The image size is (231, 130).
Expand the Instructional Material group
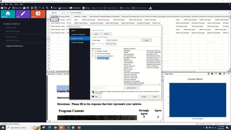[x=93, y=53]
